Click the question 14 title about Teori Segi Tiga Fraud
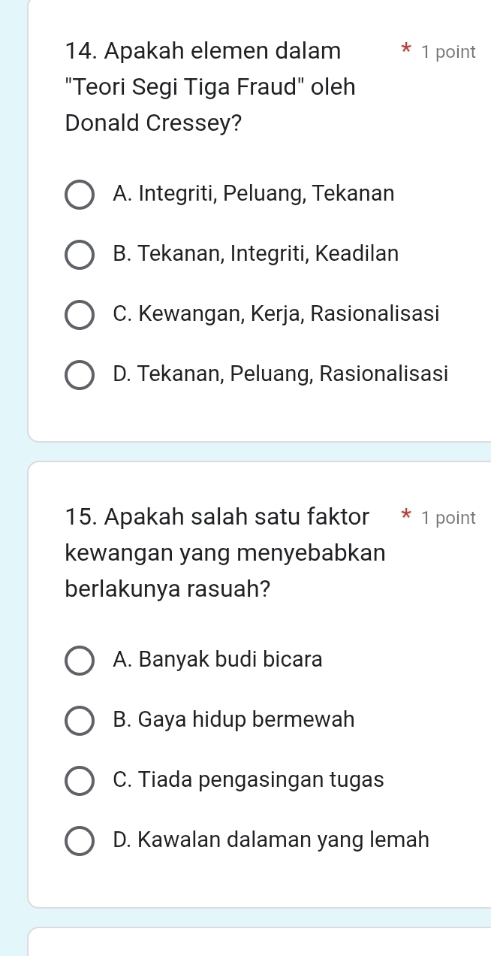This screenshot has width=491, height=956. click(x=210, y=87)
